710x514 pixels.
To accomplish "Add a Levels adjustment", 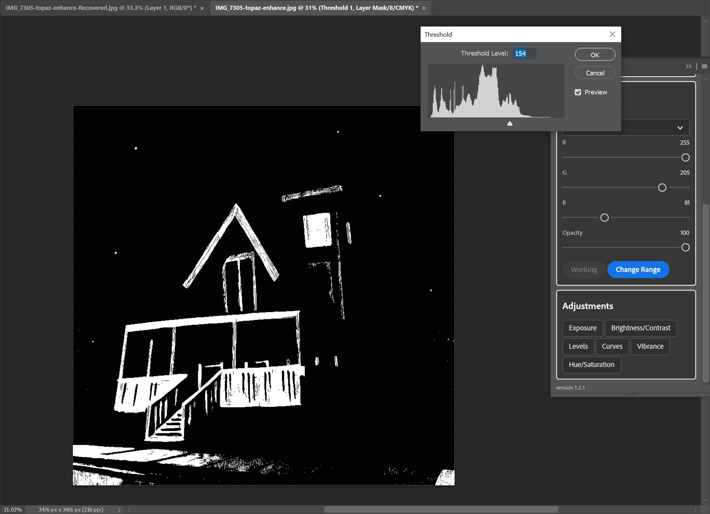I will tap(578, 346).
